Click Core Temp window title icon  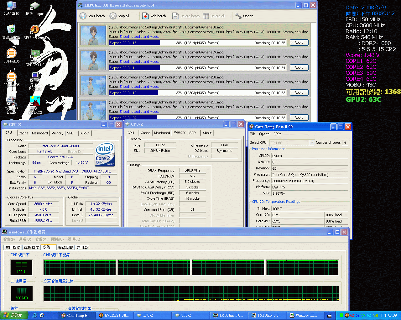pyautogui.click(x=251, y=127)
